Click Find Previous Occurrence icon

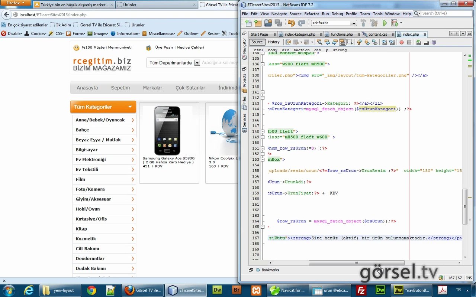(x=327, y=42)
